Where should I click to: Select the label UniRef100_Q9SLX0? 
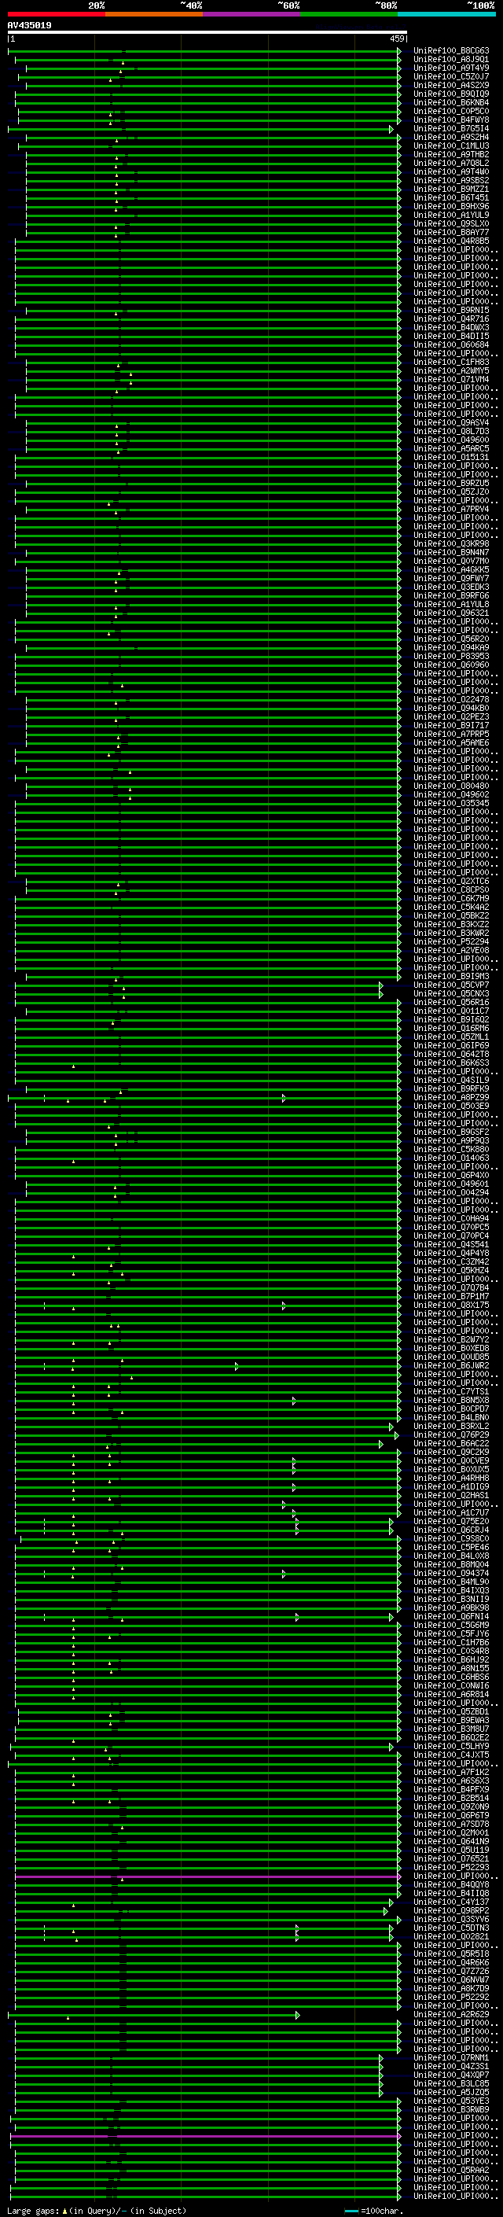[451, 224]
